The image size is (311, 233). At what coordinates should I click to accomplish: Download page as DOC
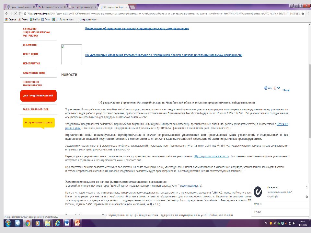click(268, 88)
